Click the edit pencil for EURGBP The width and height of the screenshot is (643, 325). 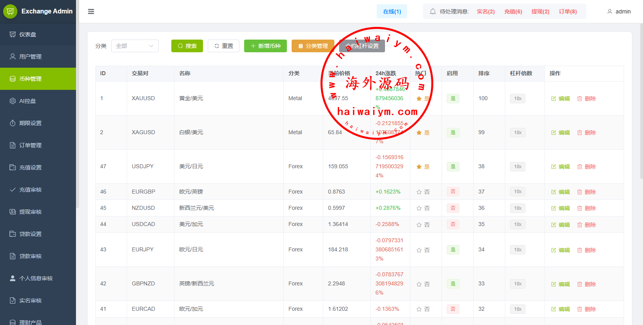tap(554, 192)
